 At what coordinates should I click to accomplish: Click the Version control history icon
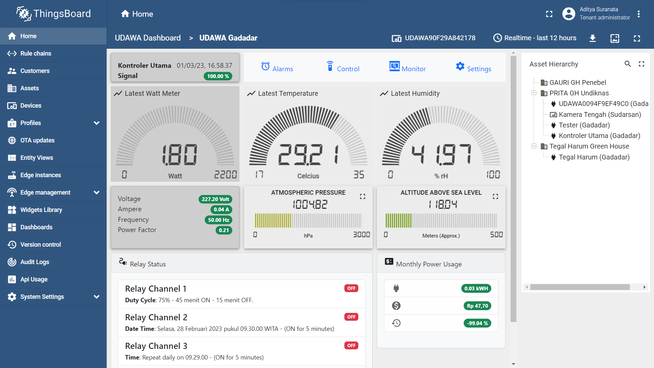coord(12,245)
